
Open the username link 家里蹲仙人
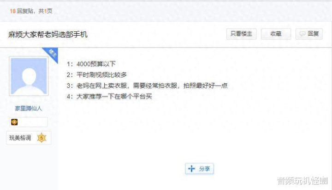pos(29,109)
